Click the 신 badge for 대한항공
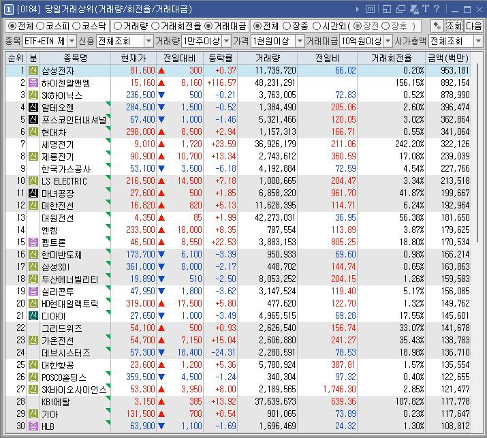The height and width of the screenshot is (438, 487). pyautogui.click(x=33, y=364)
